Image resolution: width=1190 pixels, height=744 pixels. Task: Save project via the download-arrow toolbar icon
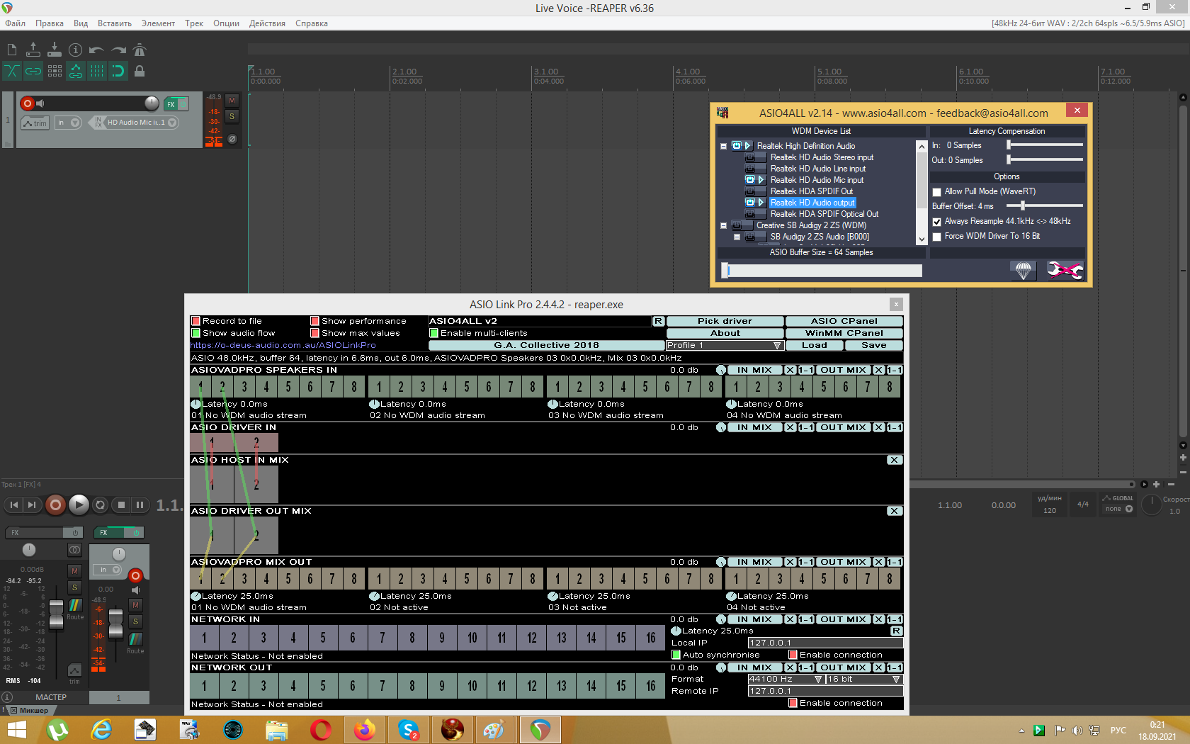[55, 50]
